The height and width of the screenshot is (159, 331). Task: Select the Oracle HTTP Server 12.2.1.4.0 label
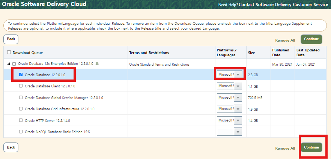tap(48, 120)
